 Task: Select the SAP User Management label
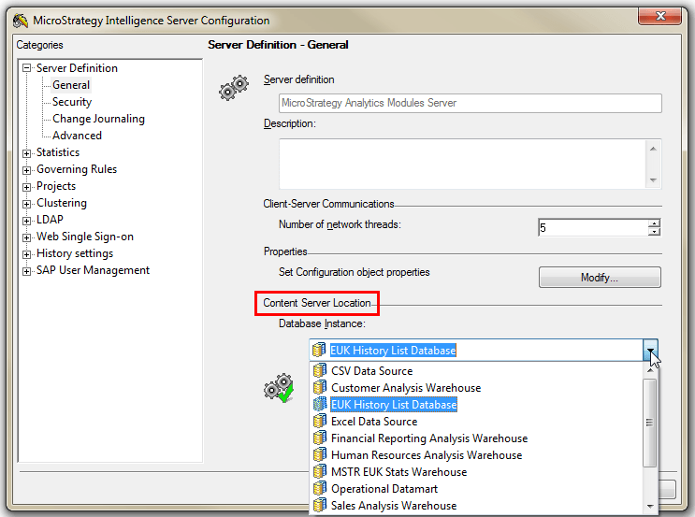(x=93, y=270)
